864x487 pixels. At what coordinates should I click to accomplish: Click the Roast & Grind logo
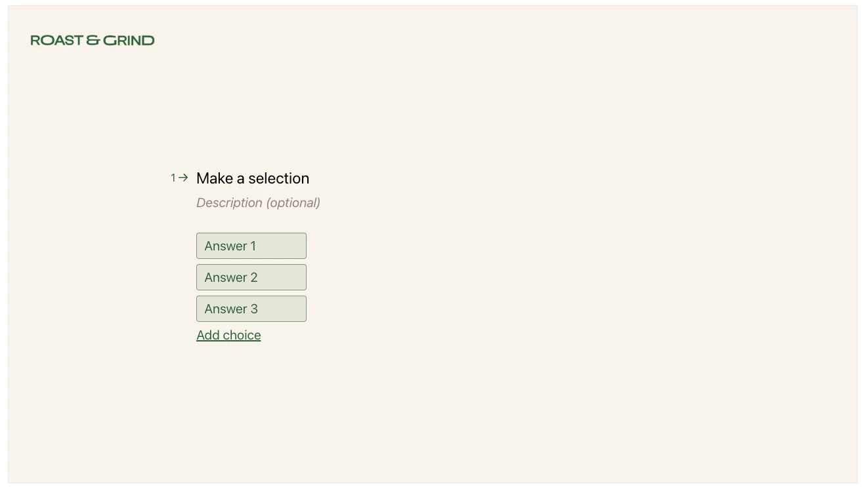[x=93, y=41]
